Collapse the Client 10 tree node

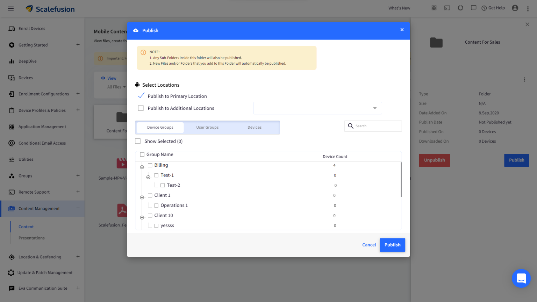pos(142,217)
